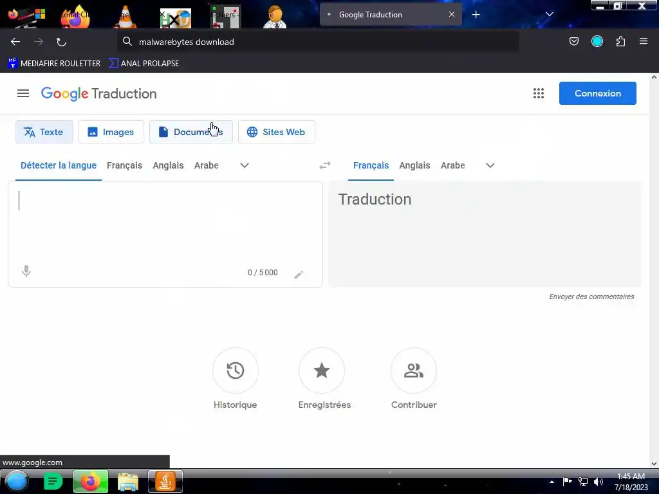Open green notes app on taskbar
The width and height of the screenshot is (659, 494).
click(53, 481)
